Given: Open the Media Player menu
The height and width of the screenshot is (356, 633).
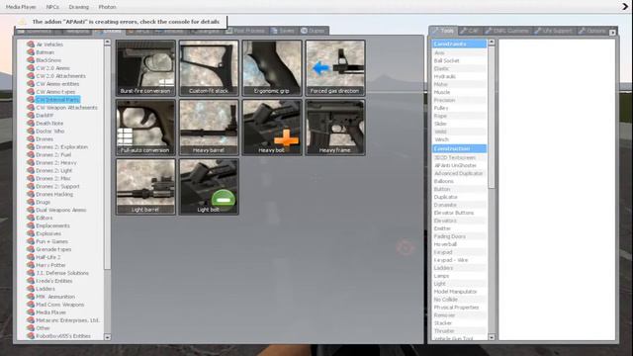Looking at the screenshot, I should click(21, 7).
